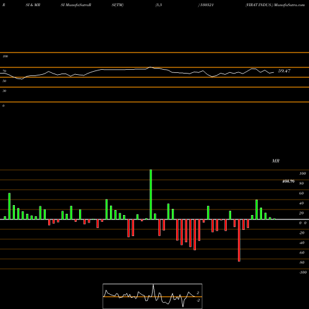The height and width of the screenshot is (309, 309).
Task: Click the MR axis label 60
Action: [302, 193]
